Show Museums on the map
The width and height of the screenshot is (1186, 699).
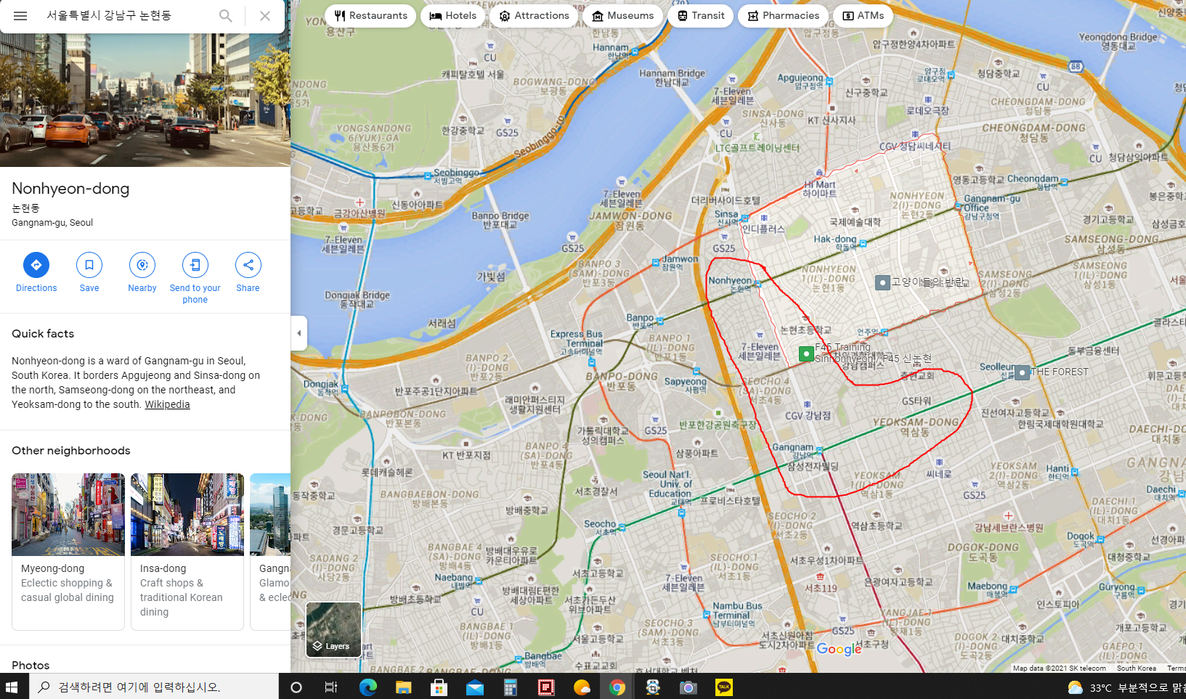(x=622, y=16)
